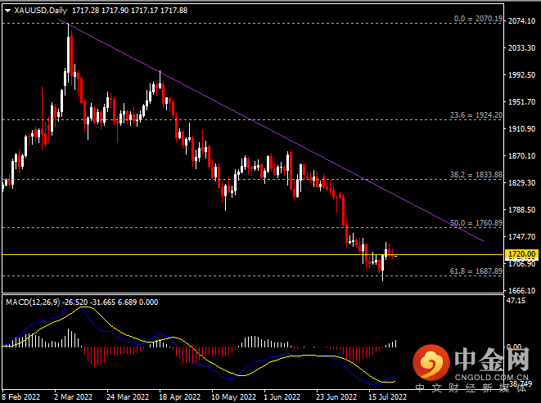Click the OHLC values 1717.28 1717.90 1717.17 1717.88
This screenshot has height=403, width=541.
point(130,11)
